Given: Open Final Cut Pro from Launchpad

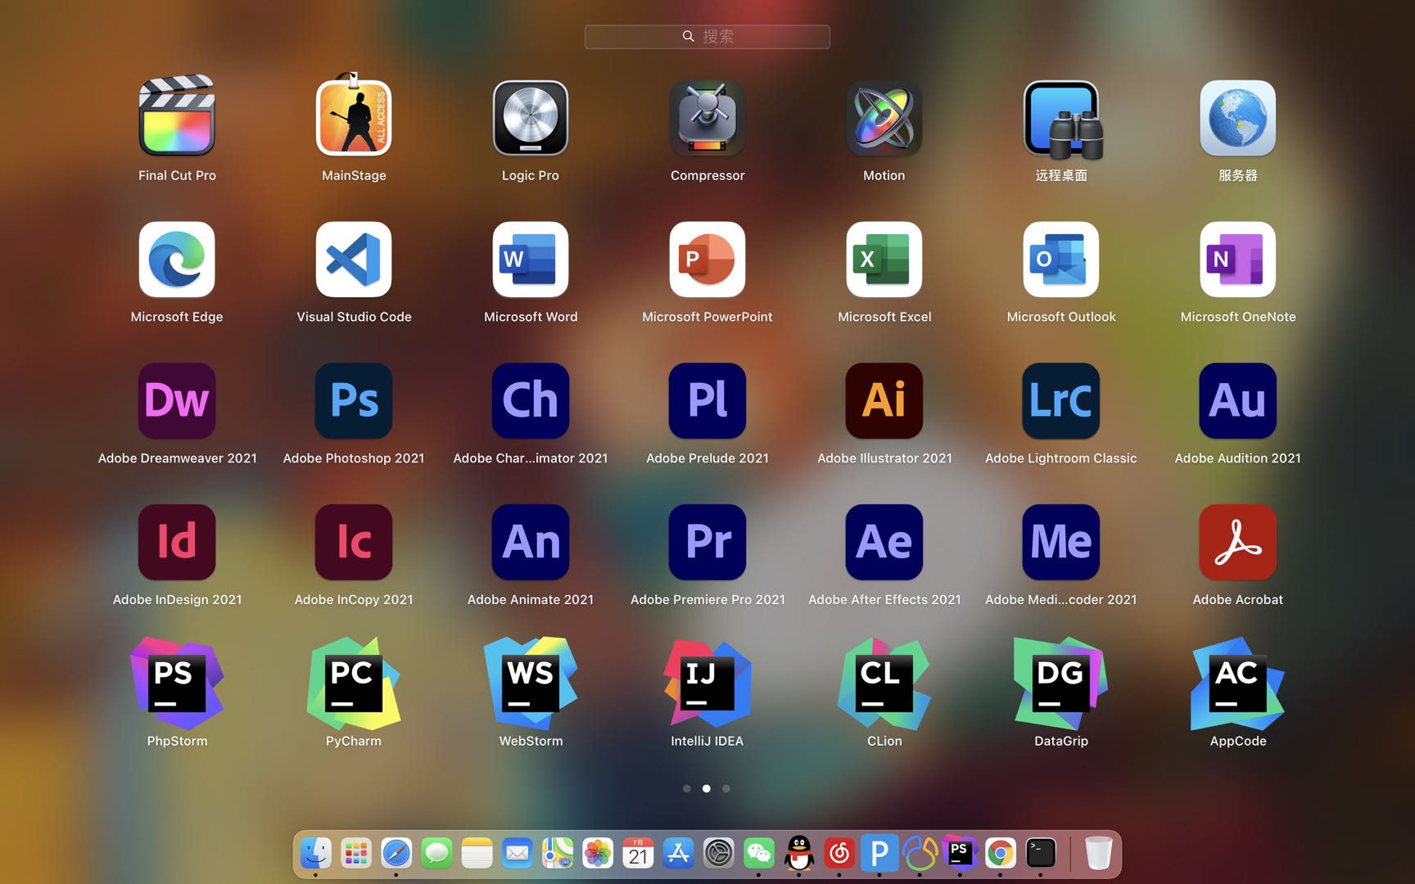Looking at the screenshot, I should [177, 117].
